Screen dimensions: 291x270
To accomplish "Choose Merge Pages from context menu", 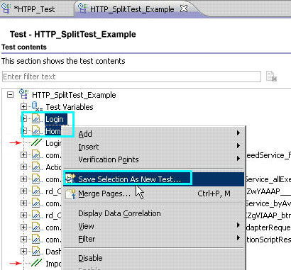I will (153, 193).
